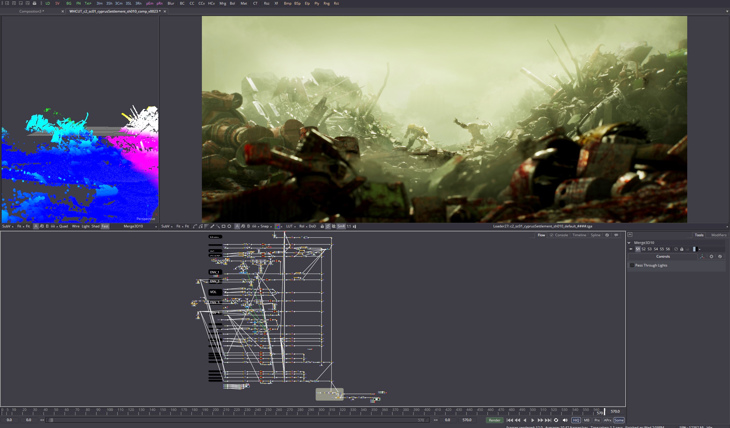Open tool settings gear tab
730x428 pixels.
[x=711, y=257]
